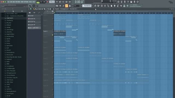Toggle playlist magnet snap icon

[x=31, y=9]
